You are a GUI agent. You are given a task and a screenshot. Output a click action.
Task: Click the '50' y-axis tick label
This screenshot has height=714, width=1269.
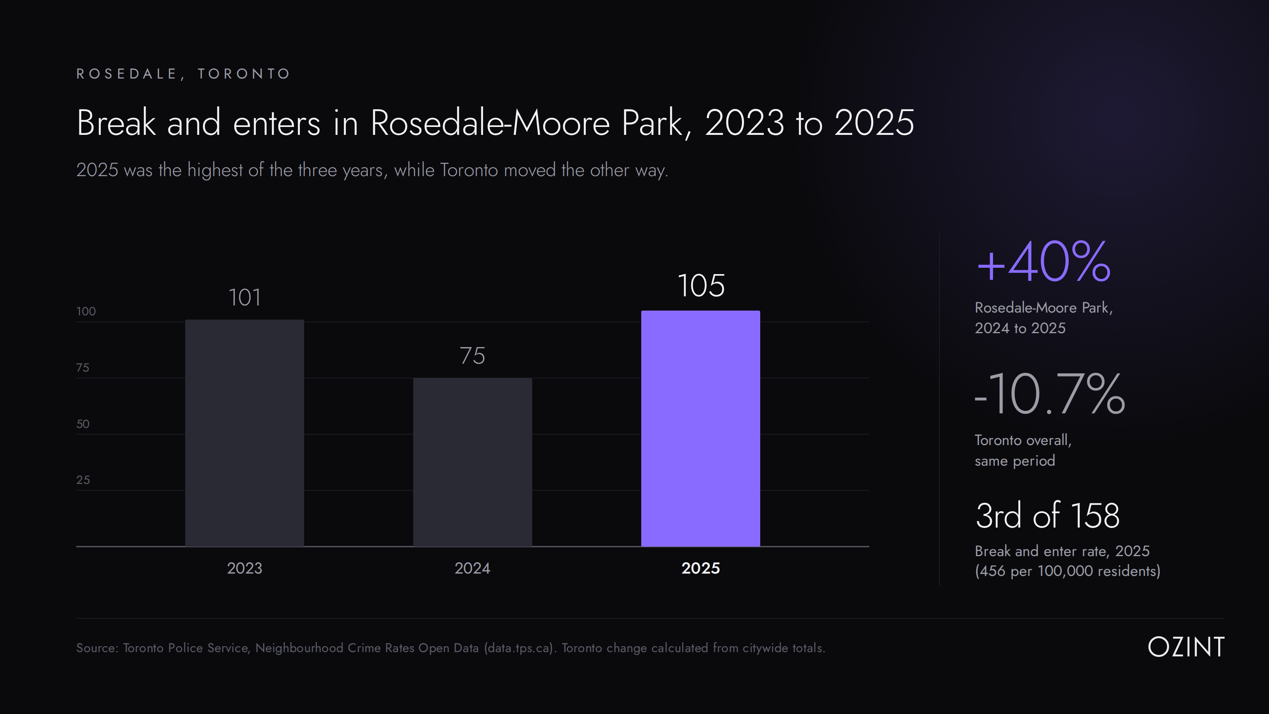(x=83, y=424)
